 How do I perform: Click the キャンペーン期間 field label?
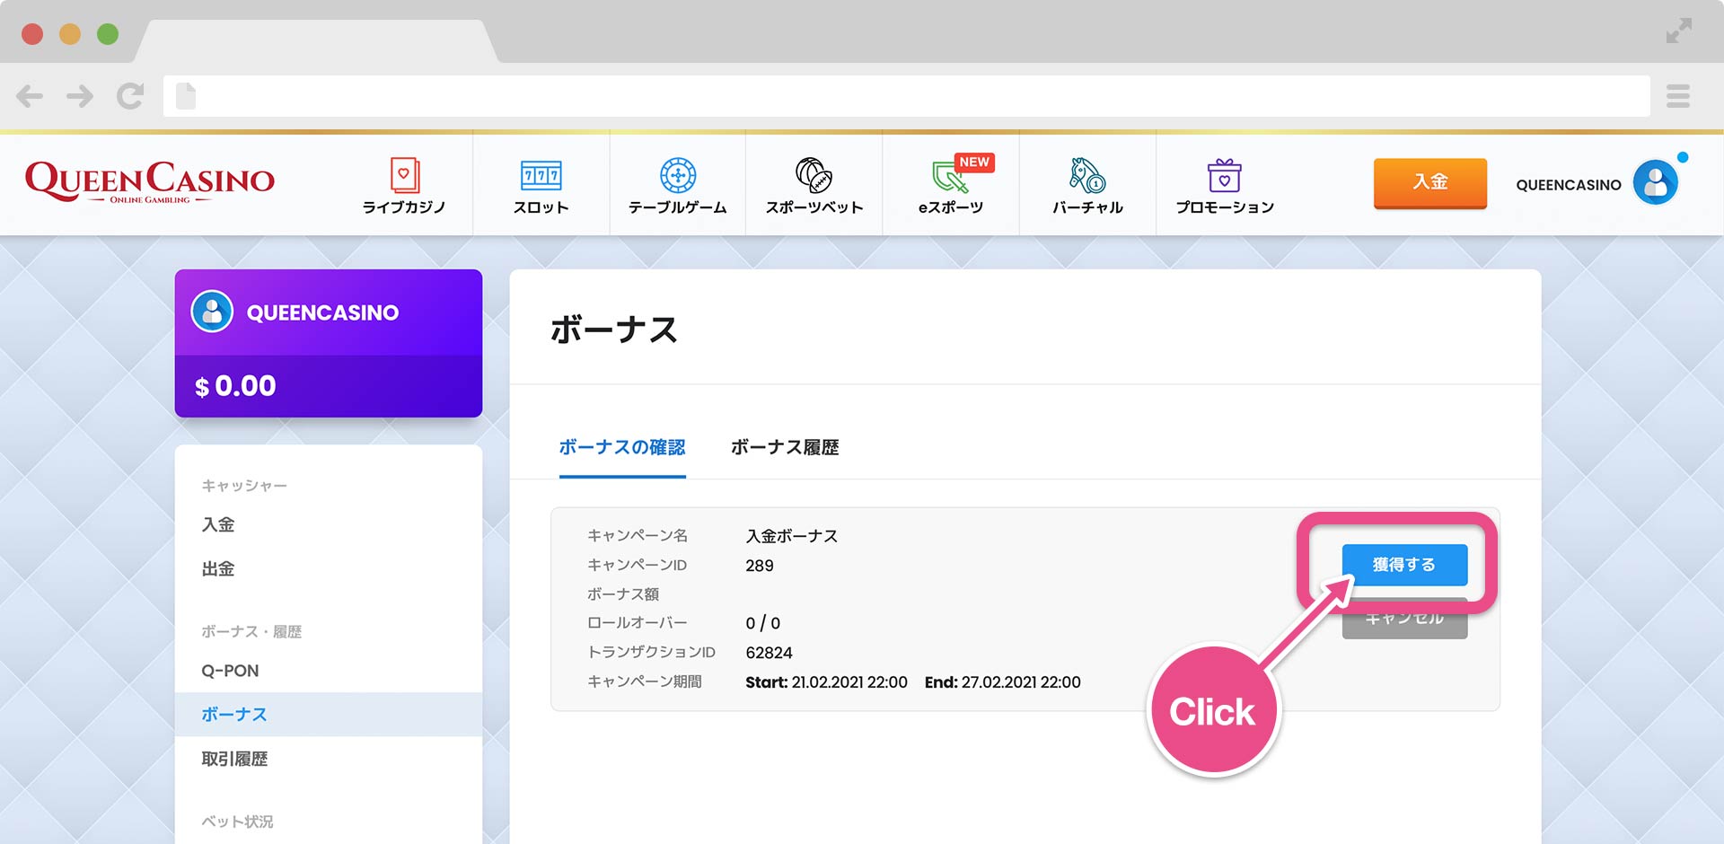(x=645, y=681)
